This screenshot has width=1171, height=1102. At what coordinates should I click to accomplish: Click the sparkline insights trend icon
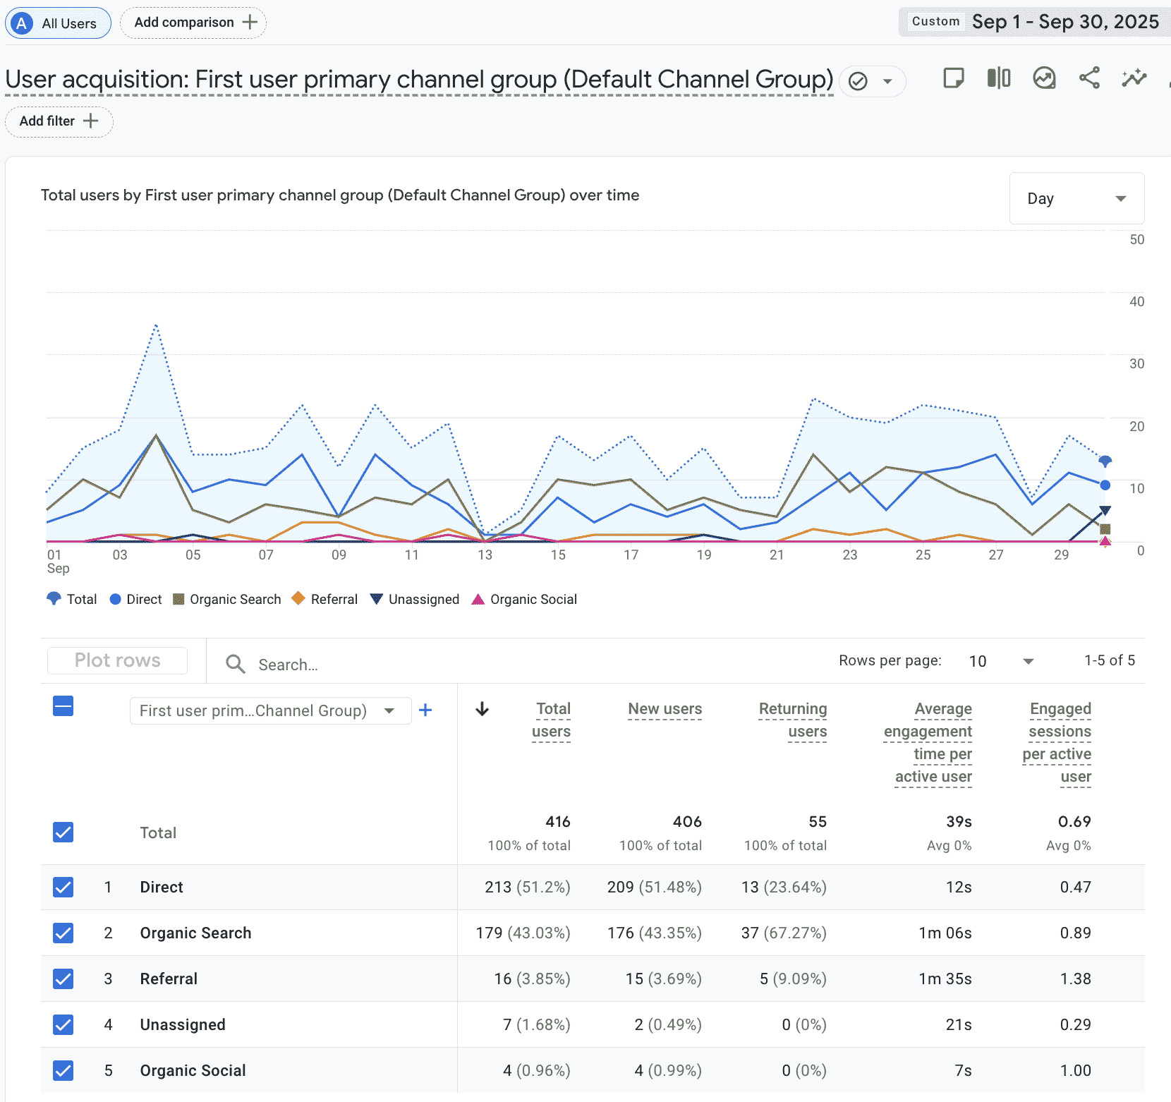[1134, 78]
